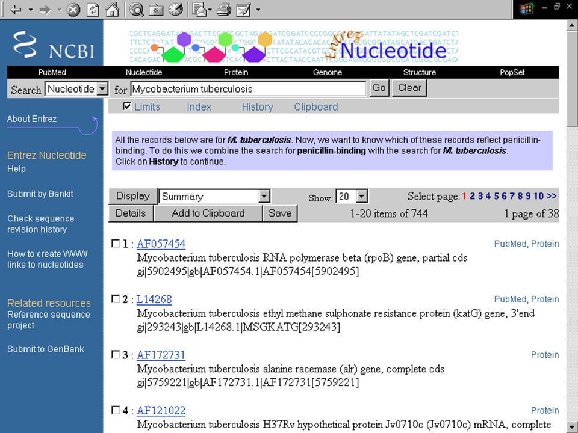Select results page 5
The width and height of the screenshot is (578, 433).
tap(497, 196)
